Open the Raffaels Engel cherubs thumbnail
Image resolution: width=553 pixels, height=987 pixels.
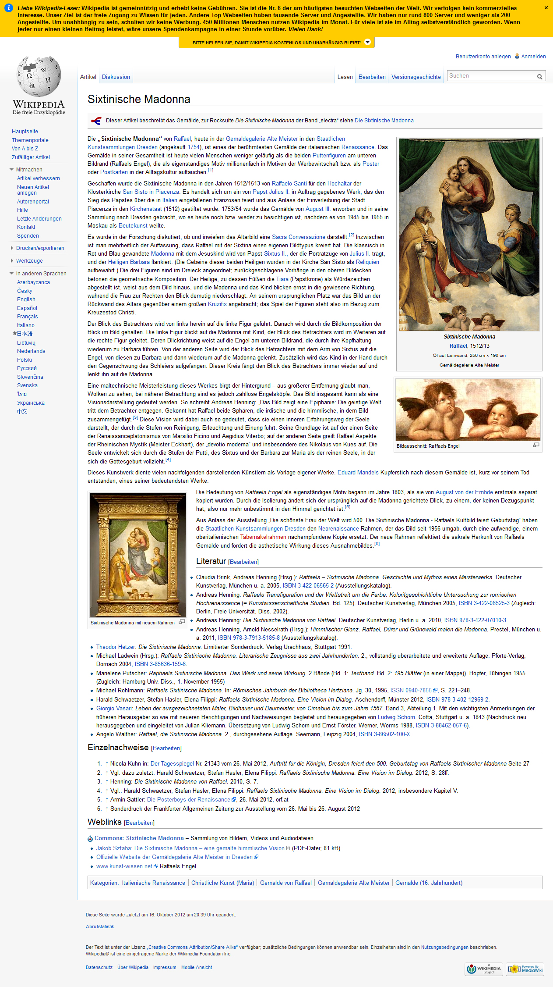coord(468,410)
